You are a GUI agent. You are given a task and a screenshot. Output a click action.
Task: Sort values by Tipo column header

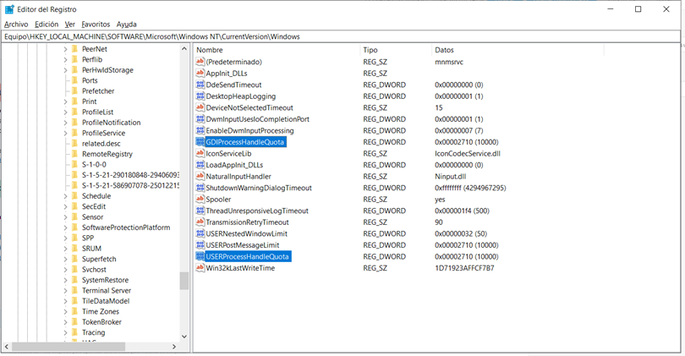[x=396, y=50]
